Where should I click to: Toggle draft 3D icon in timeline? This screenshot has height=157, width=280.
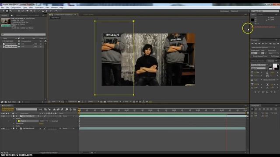point(49,109)
